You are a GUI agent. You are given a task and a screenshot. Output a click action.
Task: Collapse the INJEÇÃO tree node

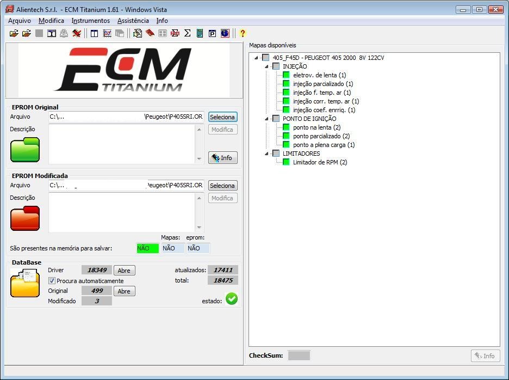tap(266, 66)
